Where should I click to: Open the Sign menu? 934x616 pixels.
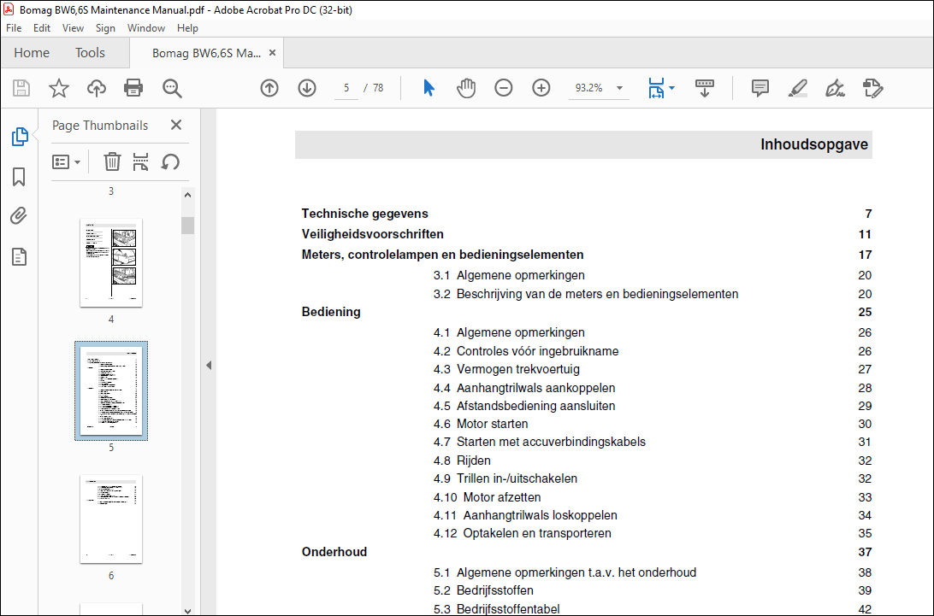[x=105, y=28]
